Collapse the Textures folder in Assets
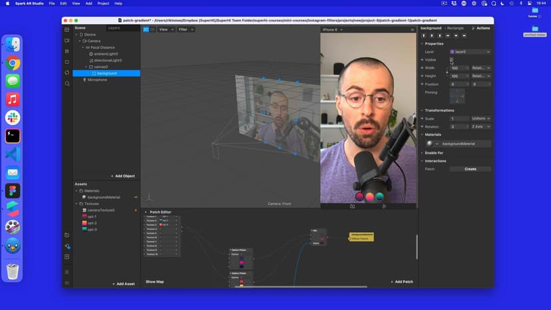551x310 pixels. [77, 204]
